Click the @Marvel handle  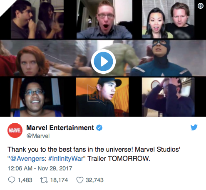tap(38, 136)
